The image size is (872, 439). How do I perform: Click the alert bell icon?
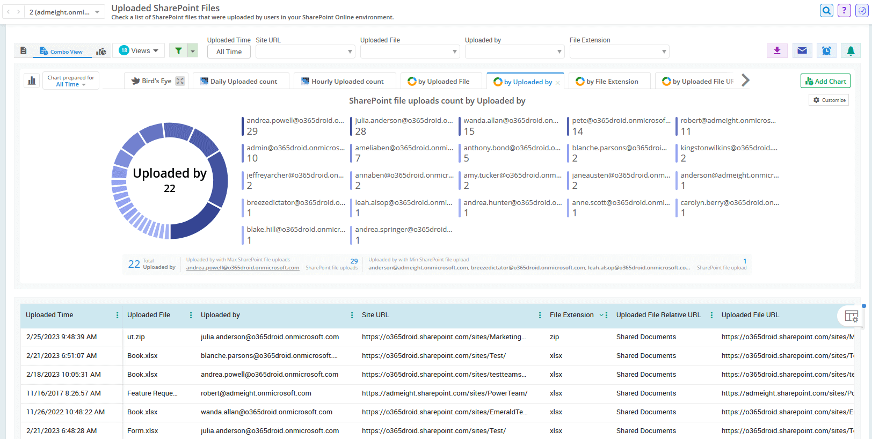[x=851, y=50]
